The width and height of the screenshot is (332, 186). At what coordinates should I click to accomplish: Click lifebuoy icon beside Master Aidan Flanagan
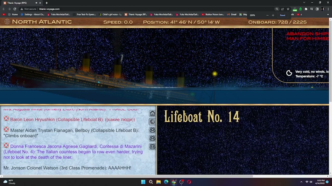[x=6, y=130]
